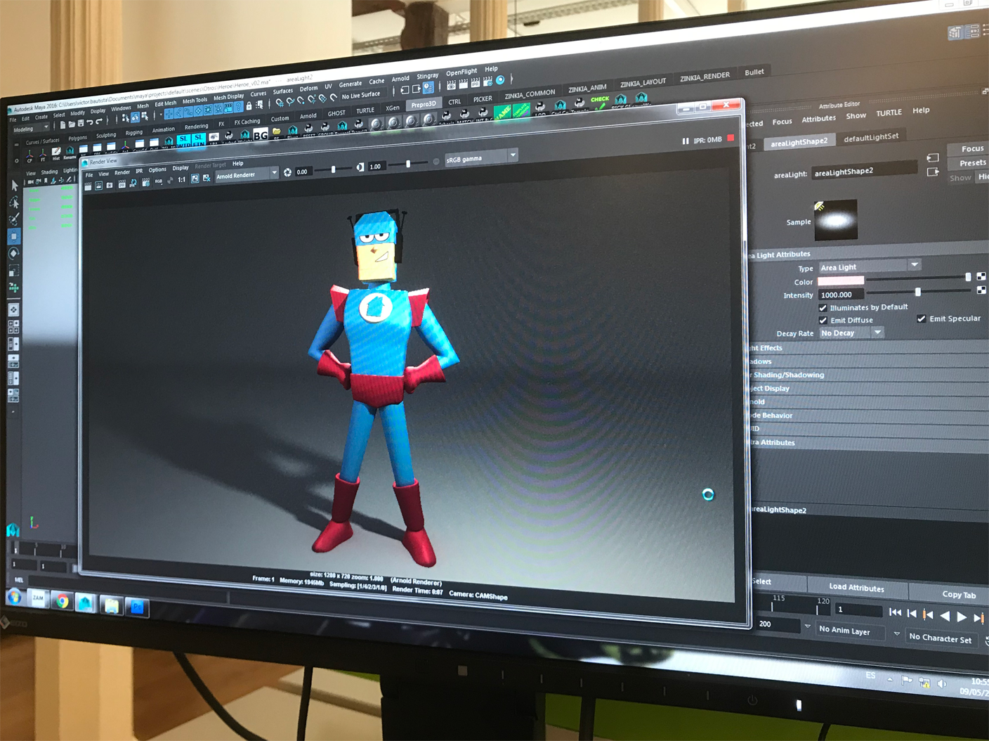Expand the Light Effects section
Image resolution: width=989 pixels, height=741 pixels.
(x=868, y=348)
